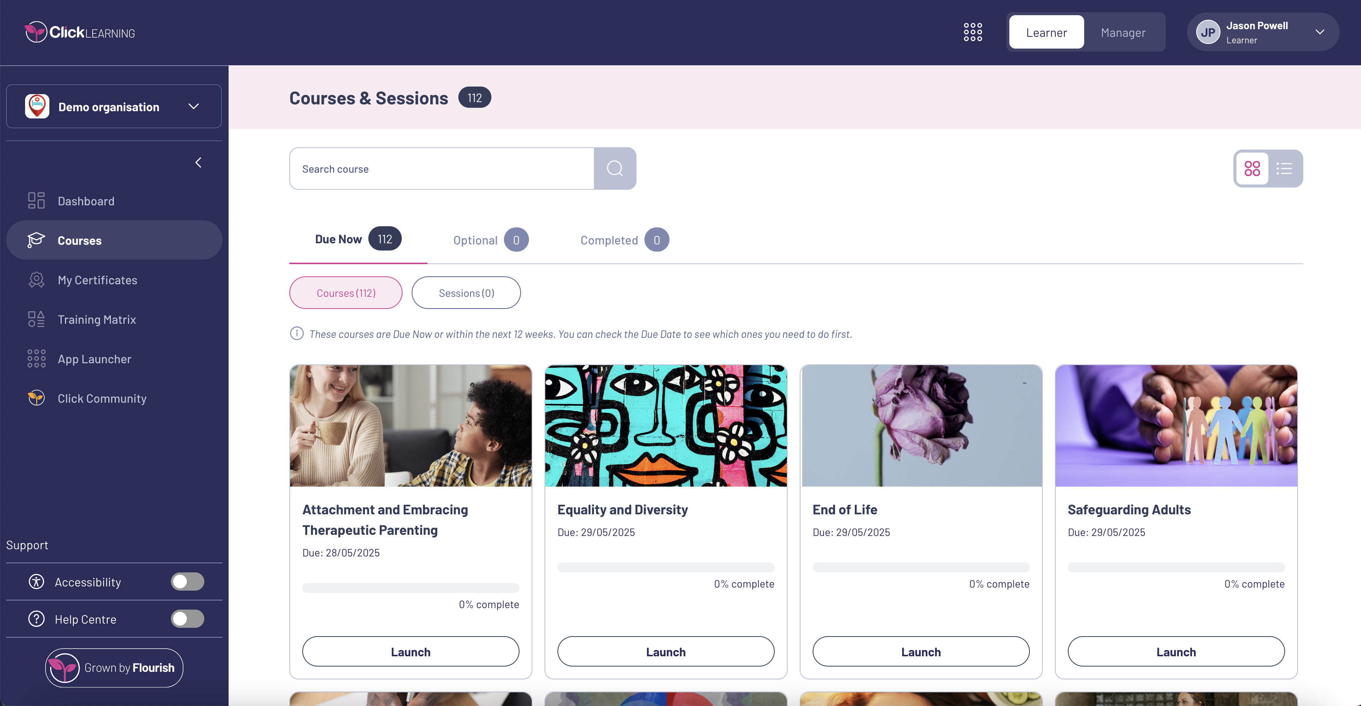Screen dimensions: 1361x706
Task: Collapse the sidebar with left chevron
Action: 199,162
